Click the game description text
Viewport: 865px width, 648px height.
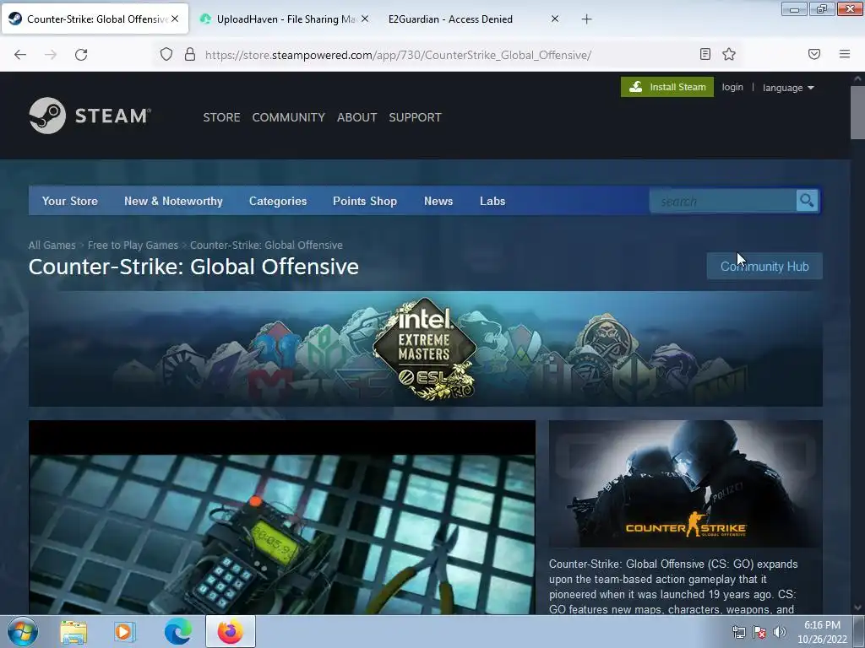[673, 587]
